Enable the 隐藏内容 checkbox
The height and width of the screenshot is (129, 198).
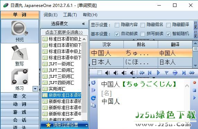[117, 25]
